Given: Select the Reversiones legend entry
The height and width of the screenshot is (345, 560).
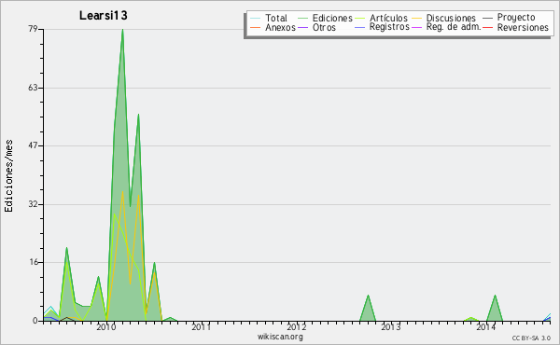Looking at the screenshot, I should click(x=523, y=27).
